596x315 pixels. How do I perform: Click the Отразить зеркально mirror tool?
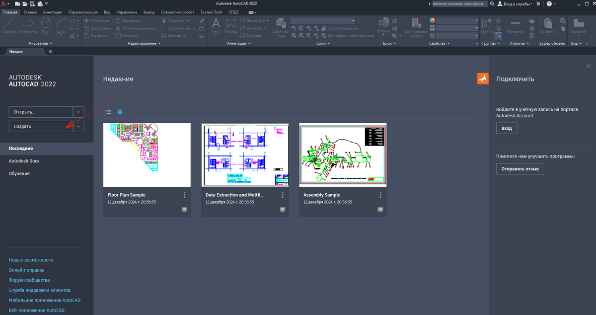(x=136, y=28)
